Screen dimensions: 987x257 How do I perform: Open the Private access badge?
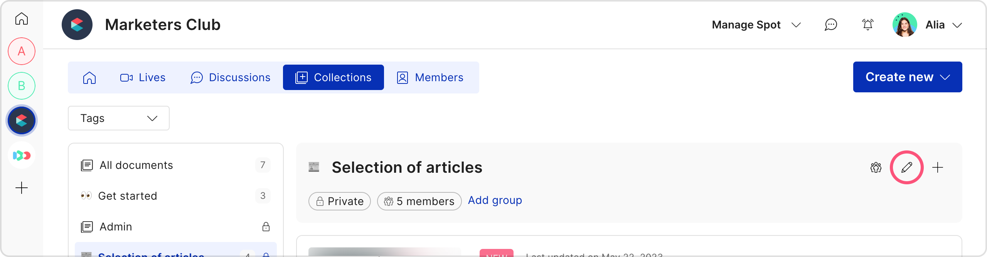pos(339,201)
